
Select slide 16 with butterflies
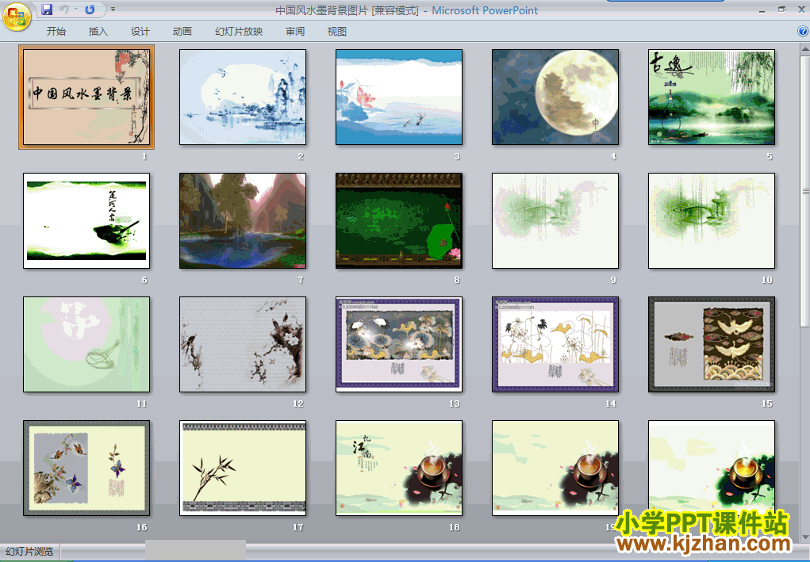[x=86, y=468]
